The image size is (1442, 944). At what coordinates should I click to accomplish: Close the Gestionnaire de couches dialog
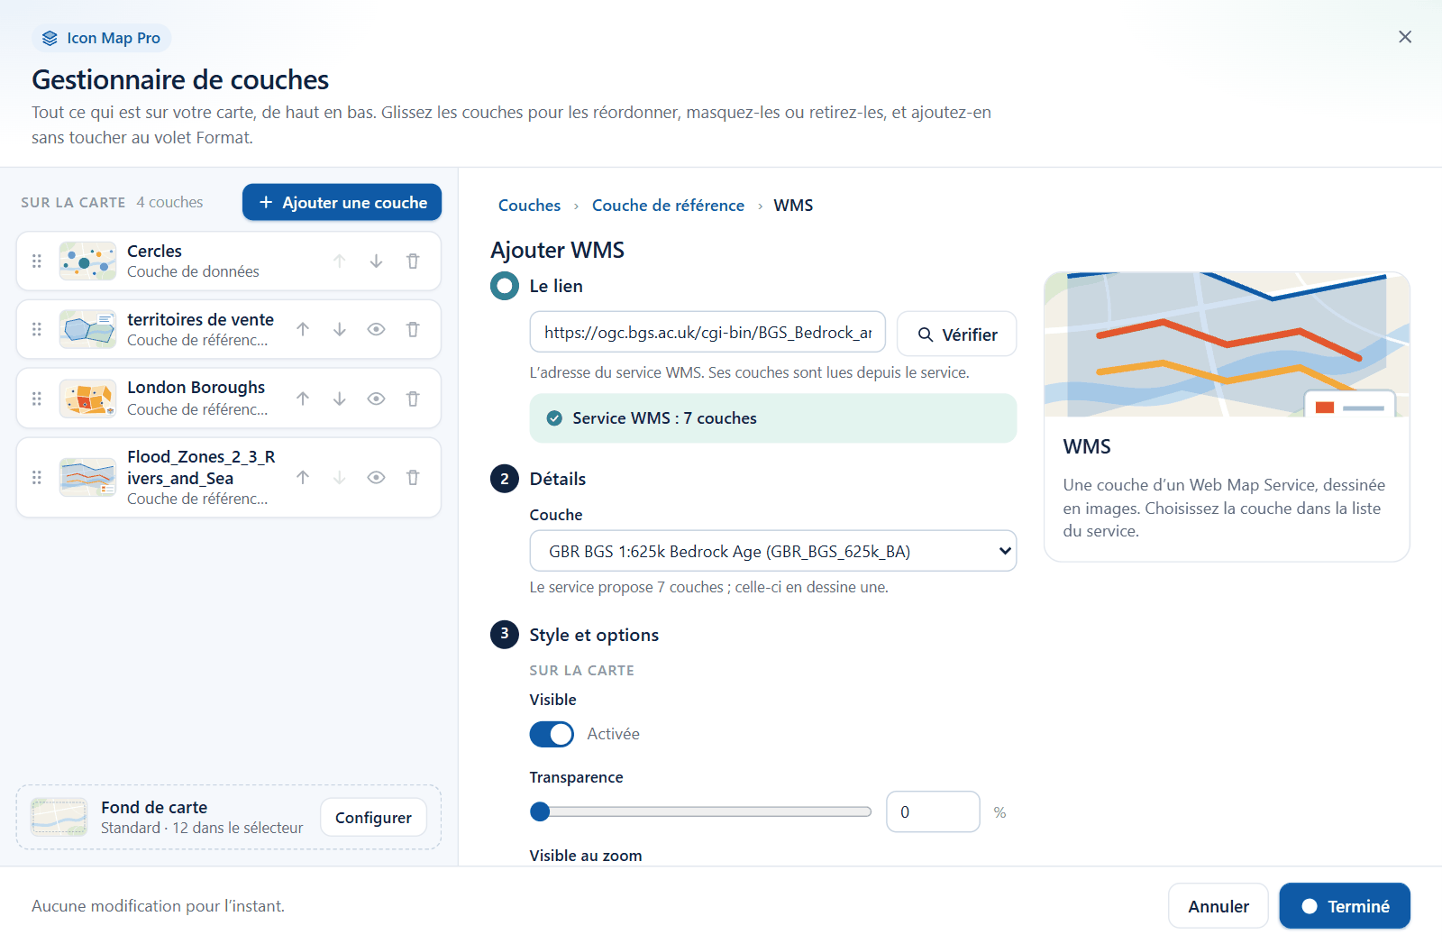(x=1405, y=37)
